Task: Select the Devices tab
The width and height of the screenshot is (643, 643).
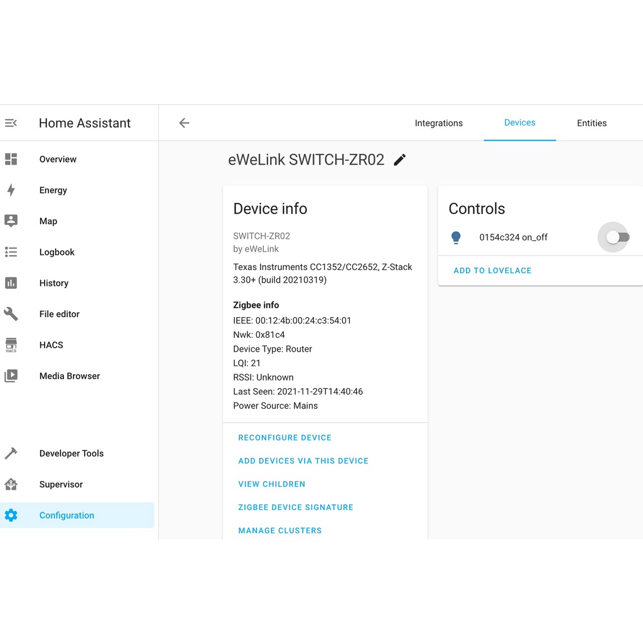Action: click(519, 122)
